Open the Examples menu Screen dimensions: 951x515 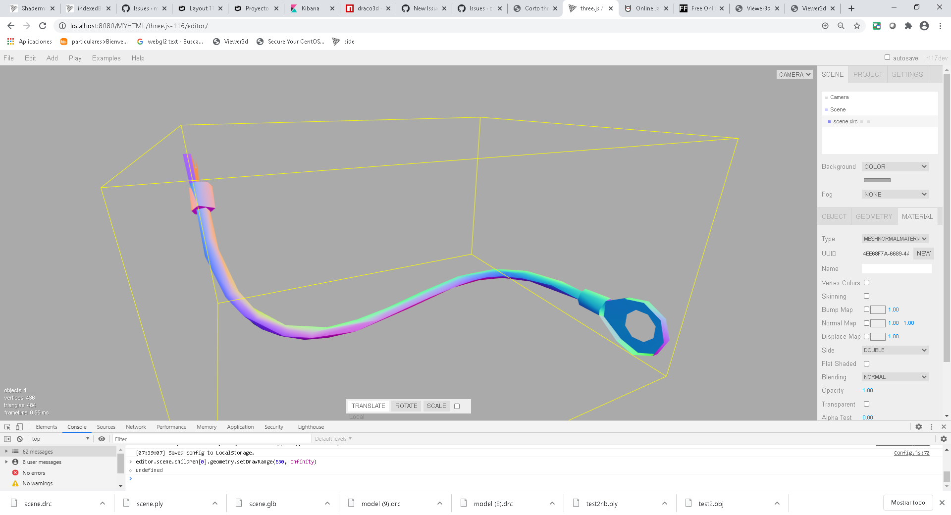pyautogui.click(x=106, y=58)
